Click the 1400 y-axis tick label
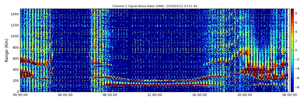304x107 pixels. (x=15, y=14)
